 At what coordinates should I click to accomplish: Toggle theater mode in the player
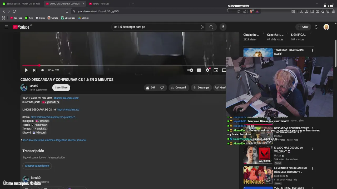pos(224,70)
